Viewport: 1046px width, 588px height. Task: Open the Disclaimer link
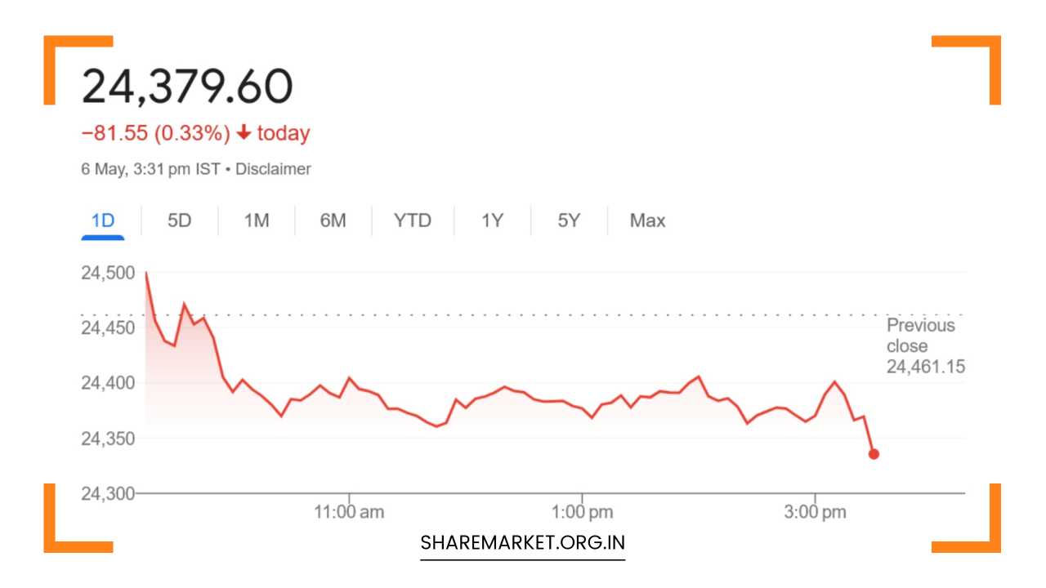point(273,169)
